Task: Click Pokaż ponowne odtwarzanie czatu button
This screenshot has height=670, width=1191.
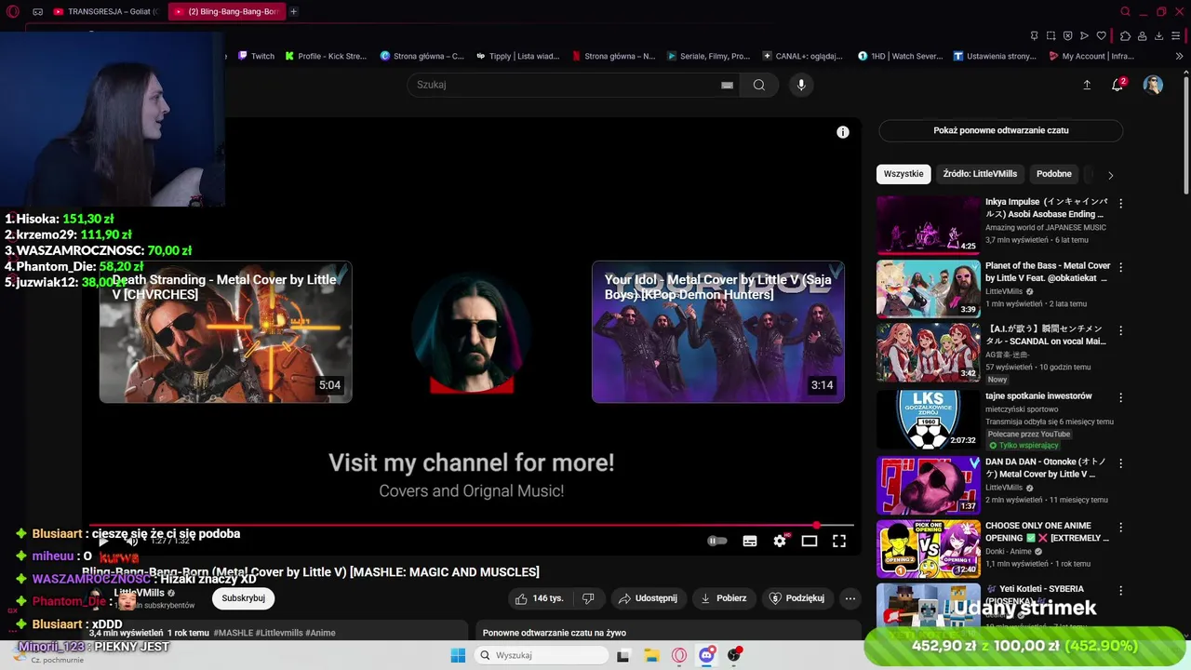Action: (1001, 131)
